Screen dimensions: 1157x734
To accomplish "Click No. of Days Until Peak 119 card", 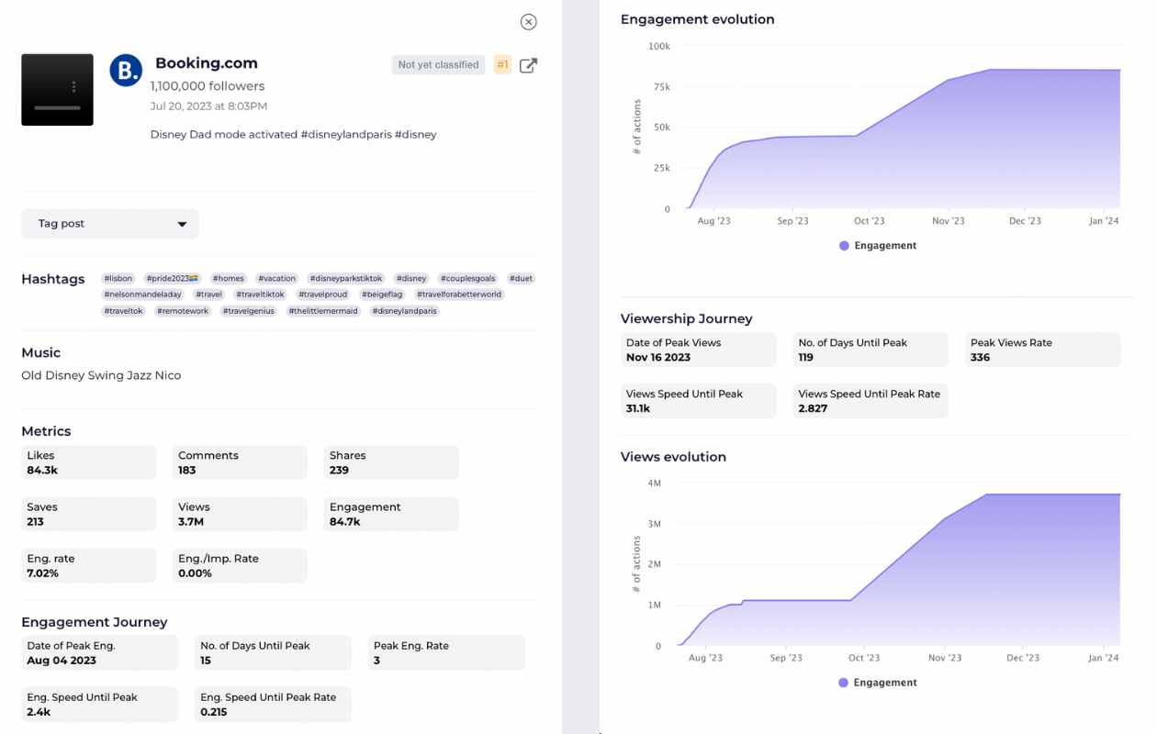I will 871,350.
